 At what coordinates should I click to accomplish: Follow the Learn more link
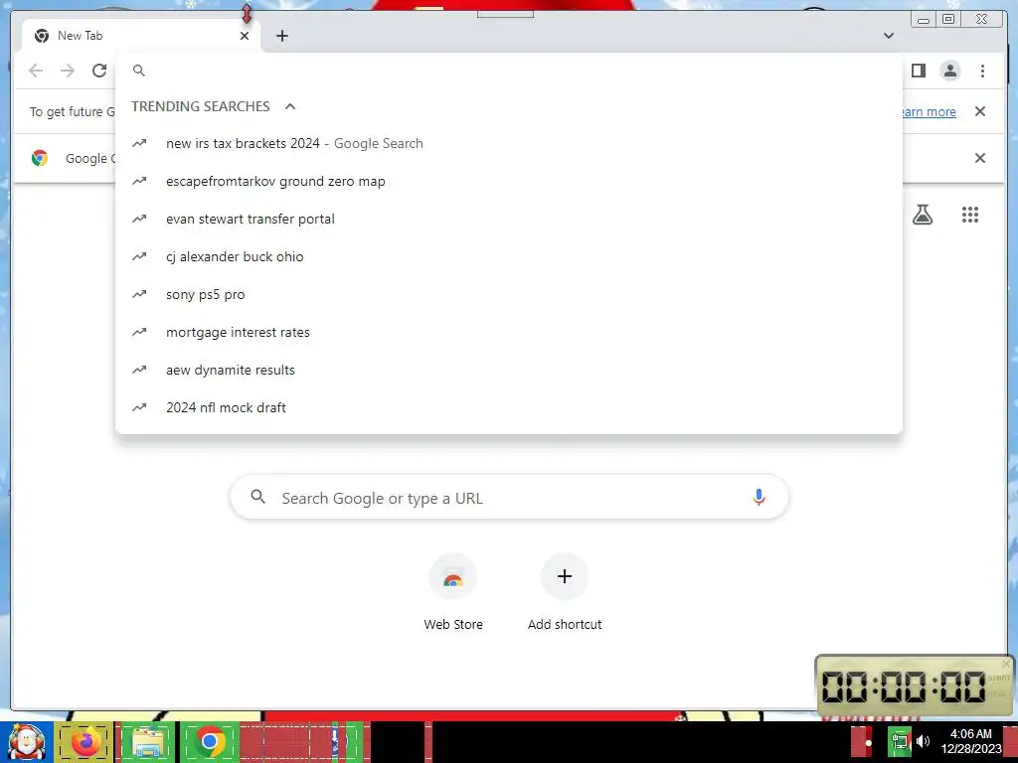click(x=930, y=111)
